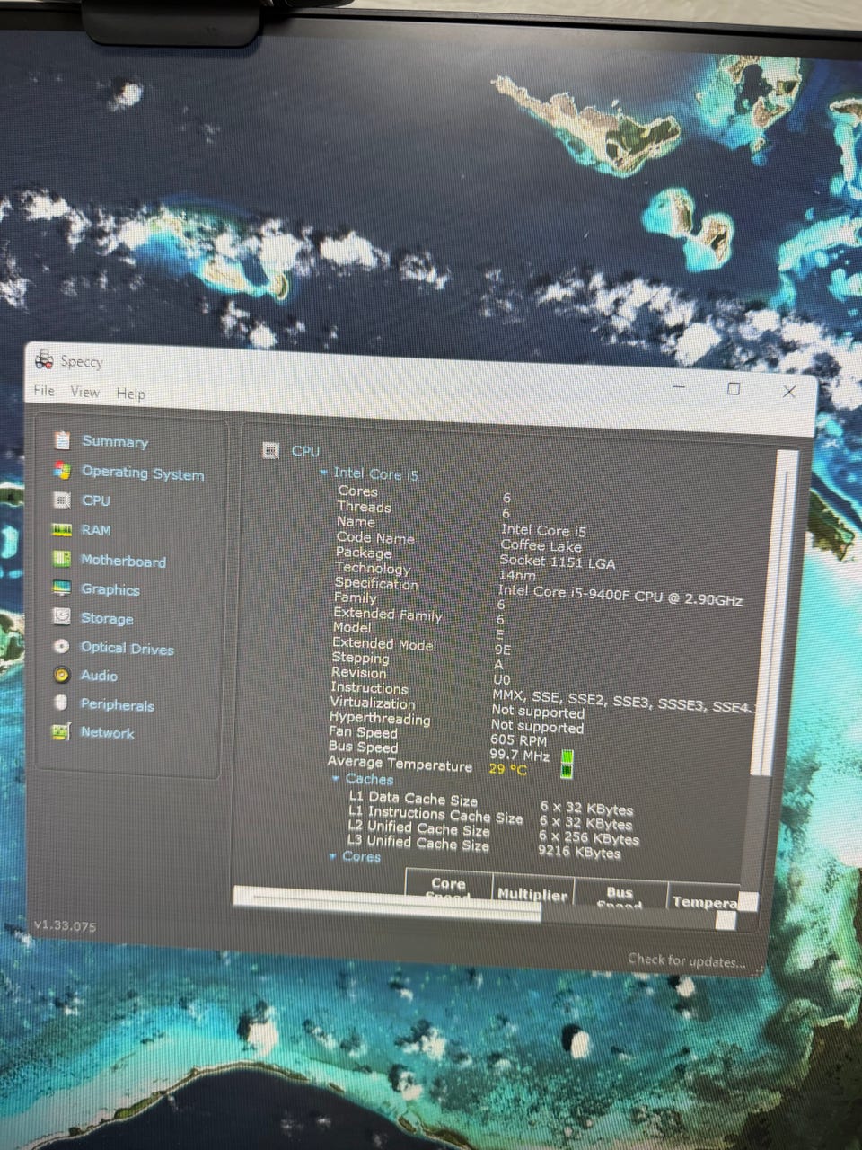This screenshot has height=1150, width=862.
Task: Click the CPU heading in main panel
Action: tap(305, 451)
